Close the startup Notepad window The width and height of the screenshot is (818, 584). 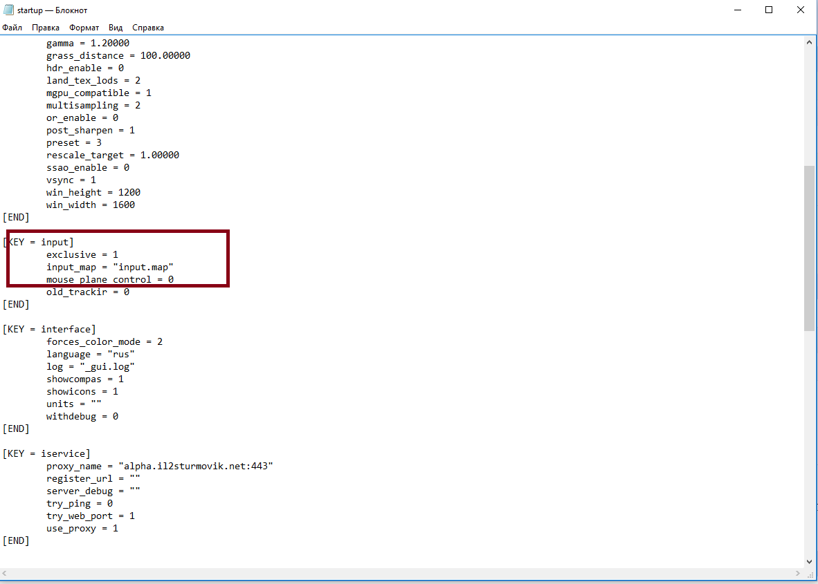point(800,10)
